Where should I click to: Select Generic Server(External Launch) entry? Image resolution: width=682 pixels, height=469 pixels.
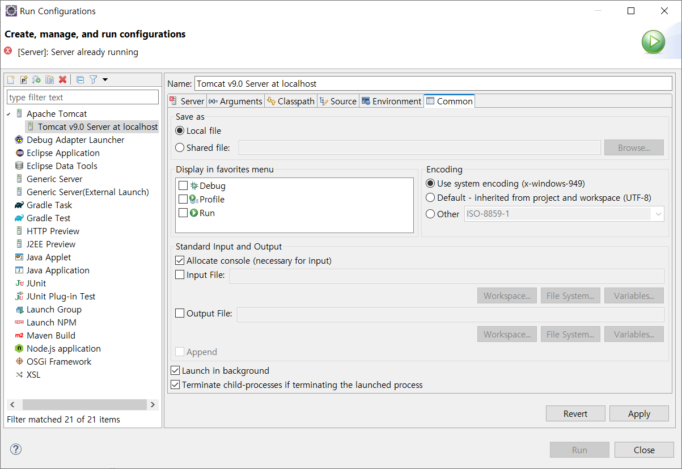87,192
